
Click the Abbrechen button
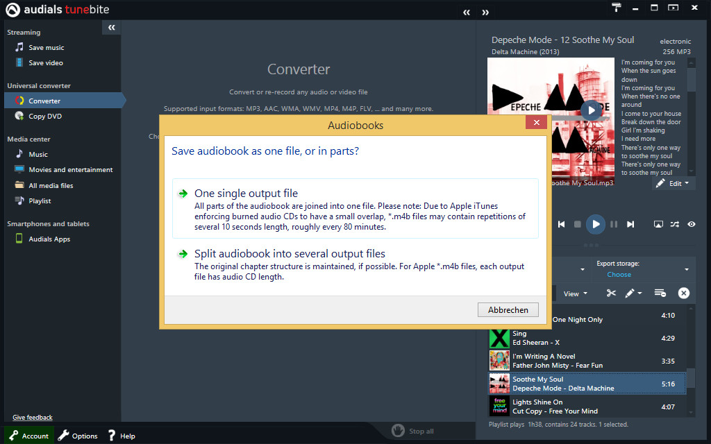tap(508, 310)
